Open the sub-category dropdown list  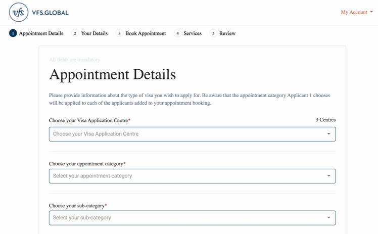187,218
